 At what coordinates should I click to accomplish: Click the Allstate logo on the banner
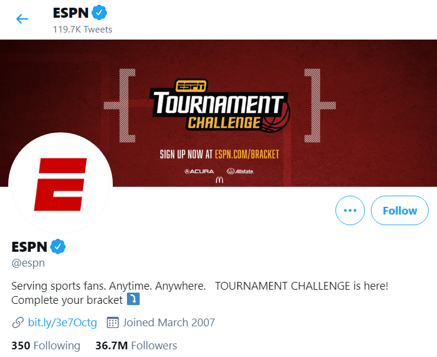pos(240,171)
